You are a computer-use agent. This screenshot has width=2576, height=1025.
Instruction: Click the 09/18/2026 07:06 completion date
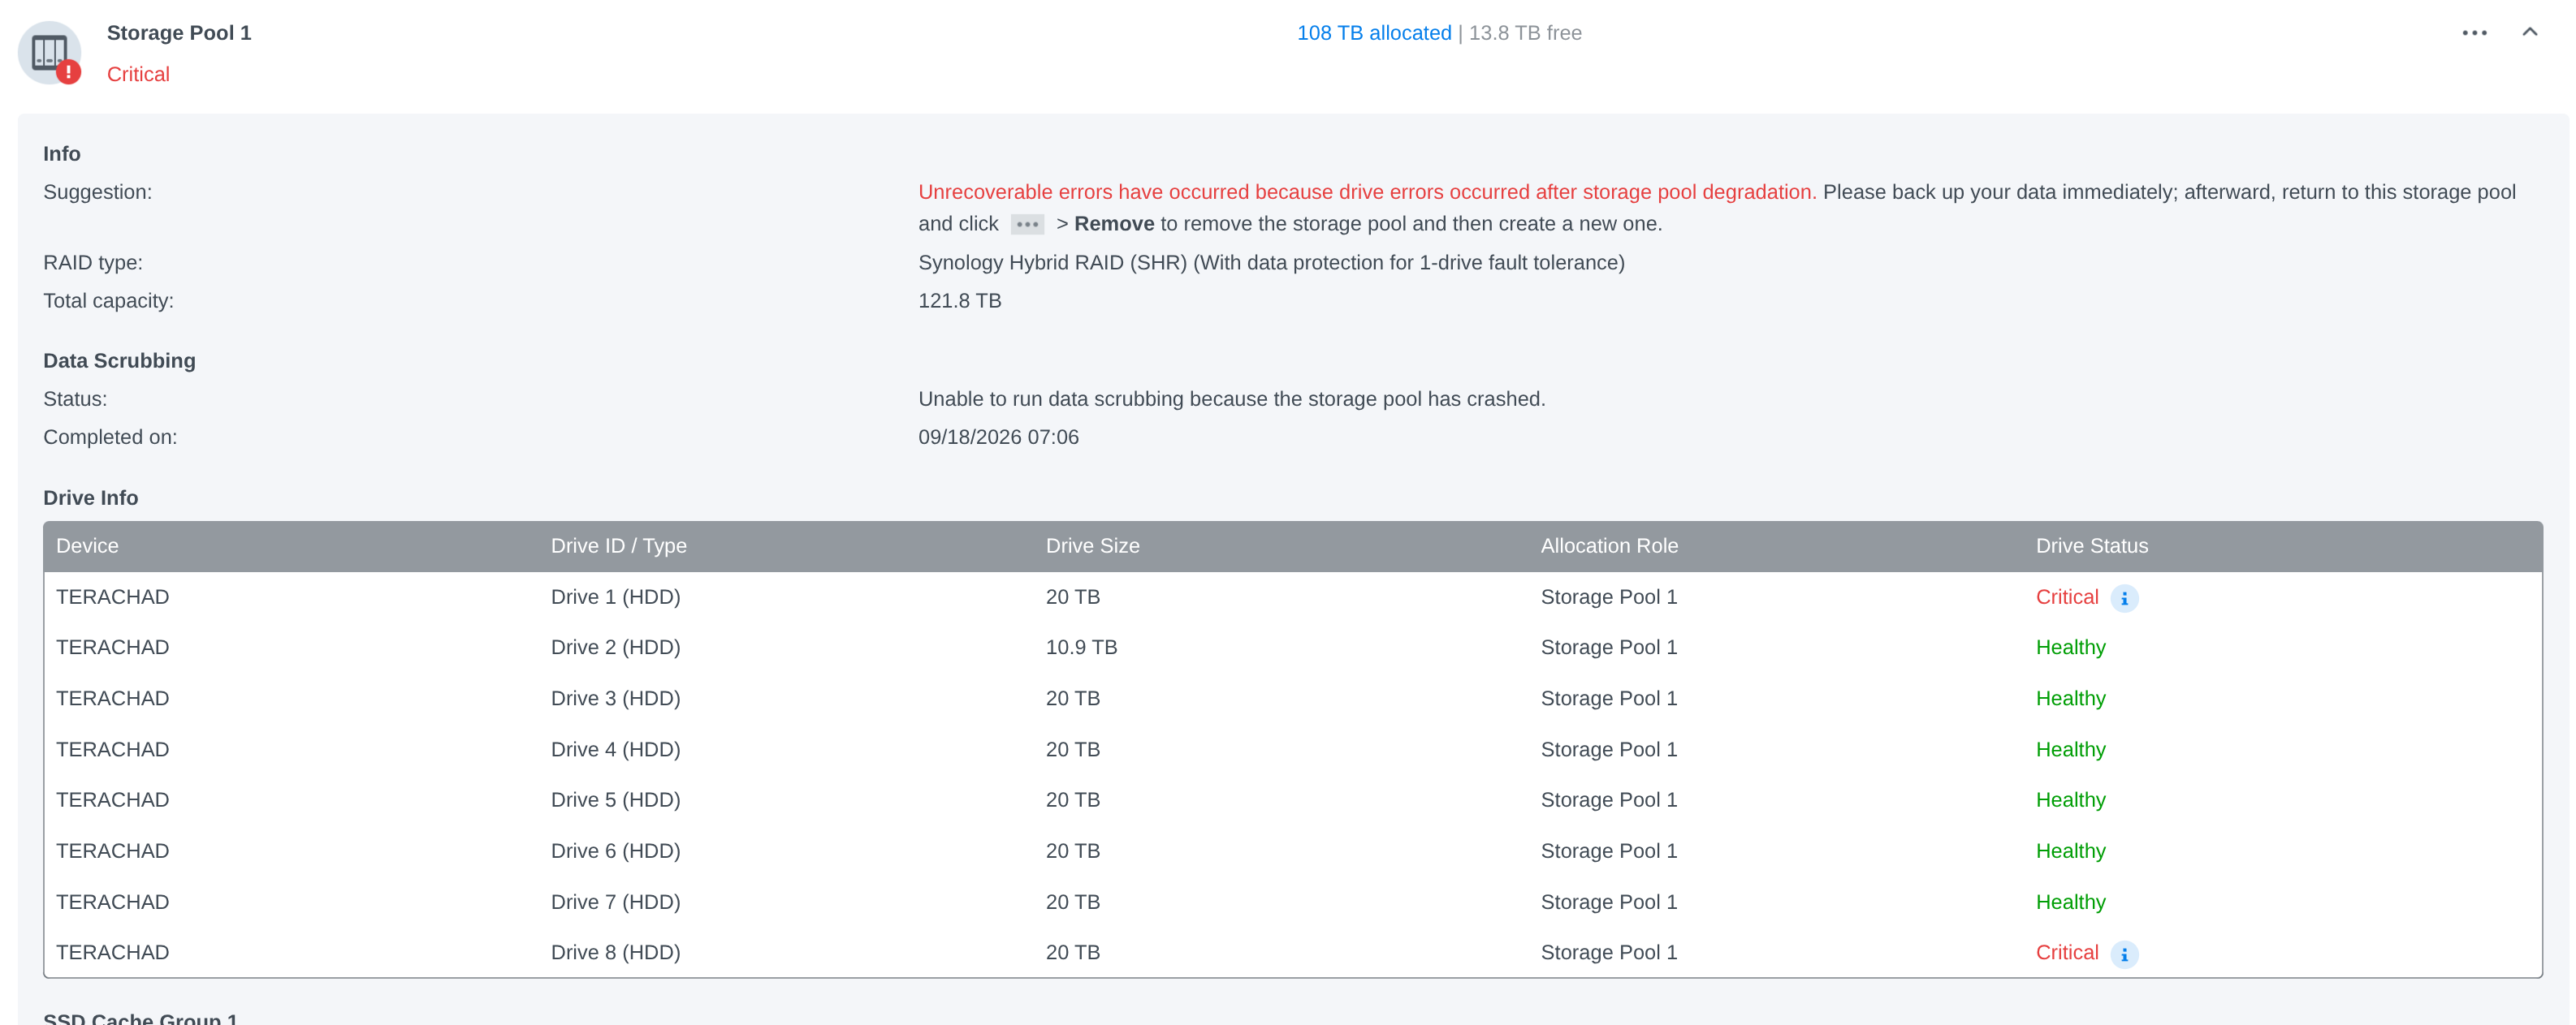click(998, 437)
